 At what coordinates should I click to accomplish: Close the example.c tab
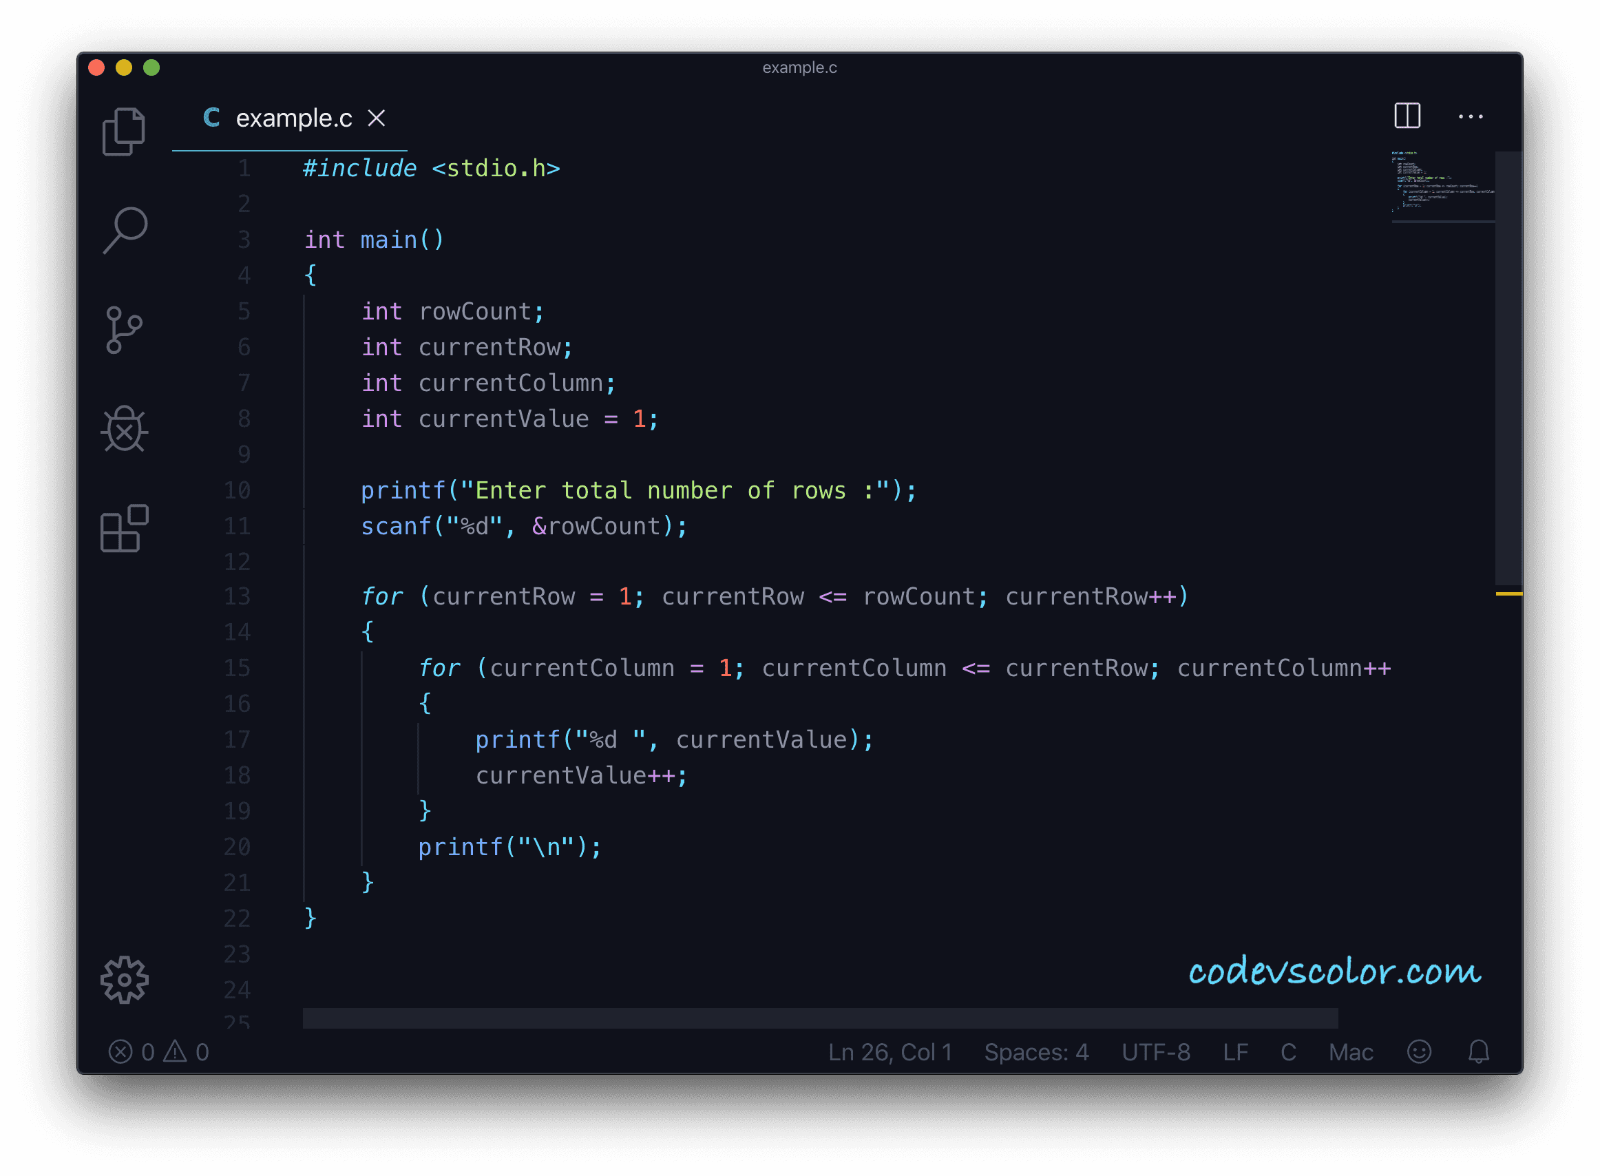point(377,118)
